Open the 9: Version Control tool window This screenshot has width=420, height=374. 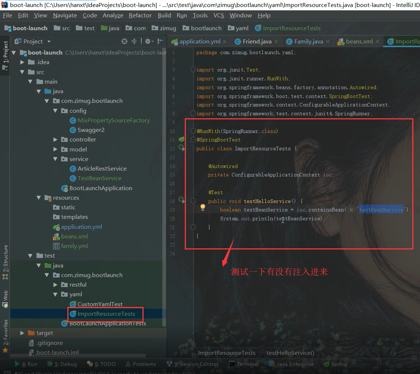tap(192, 364)
